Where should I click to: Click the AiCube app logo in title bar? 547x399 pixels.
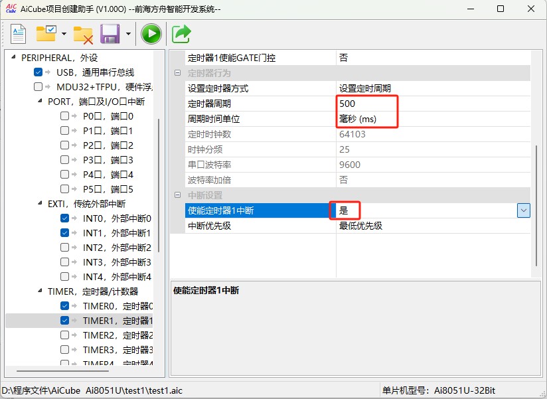[11, 9]
